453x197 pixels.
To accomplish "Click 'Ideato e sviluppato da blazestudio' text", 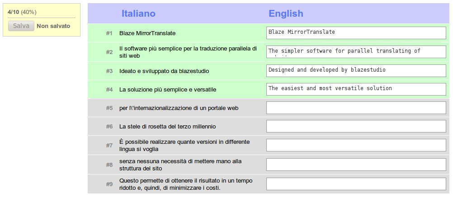I will pyautogui.click(x=164, y=71).
